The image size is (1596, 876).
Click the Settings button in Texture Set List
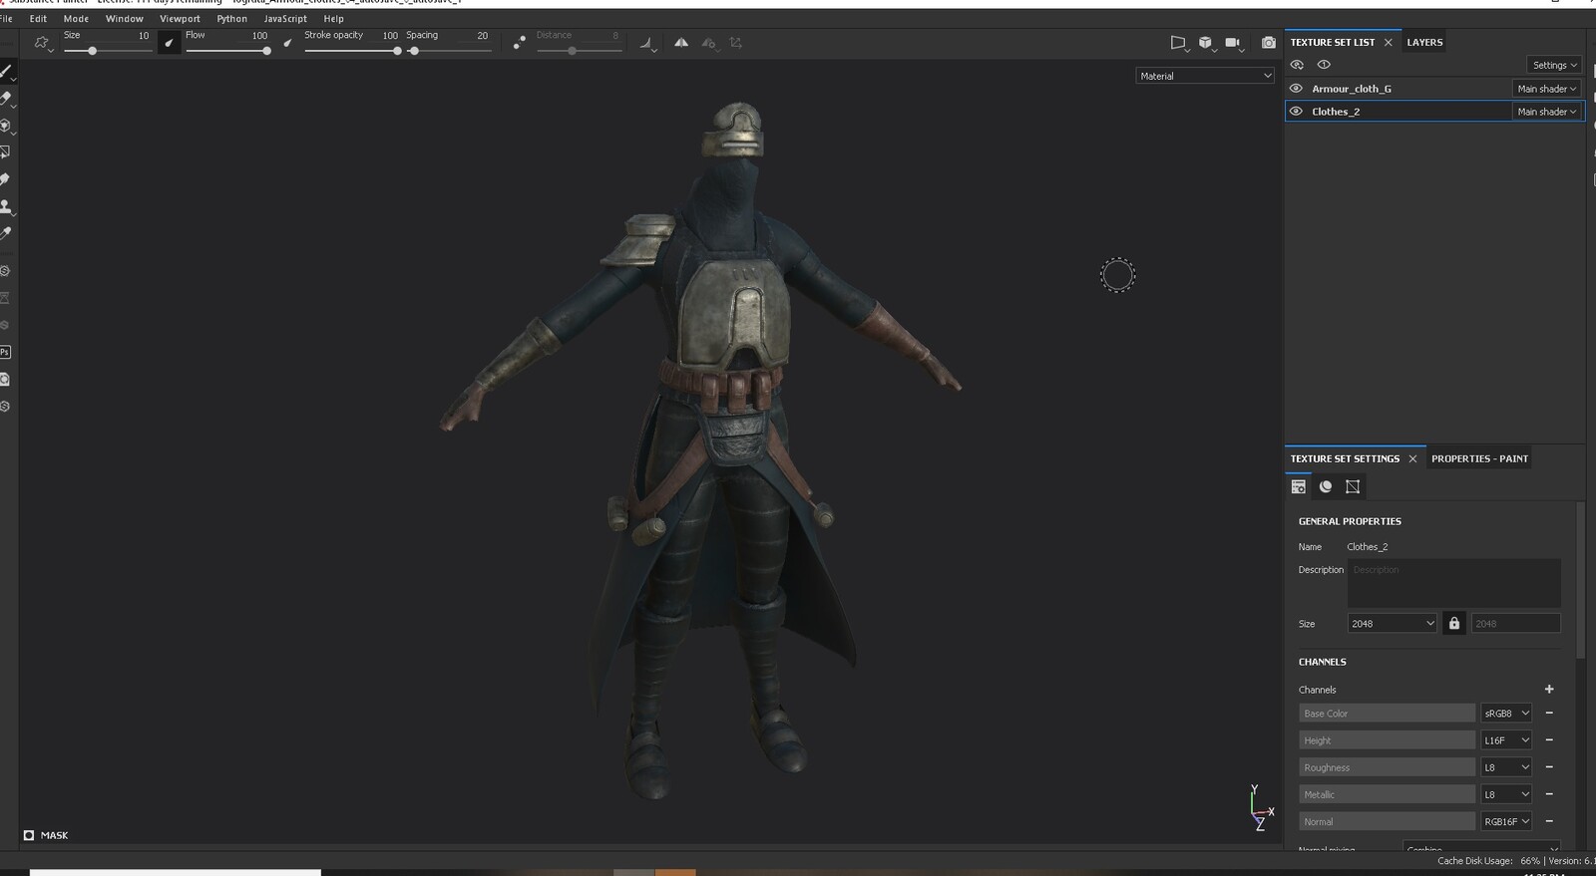pyautogui.click(x=1554, y=65)
